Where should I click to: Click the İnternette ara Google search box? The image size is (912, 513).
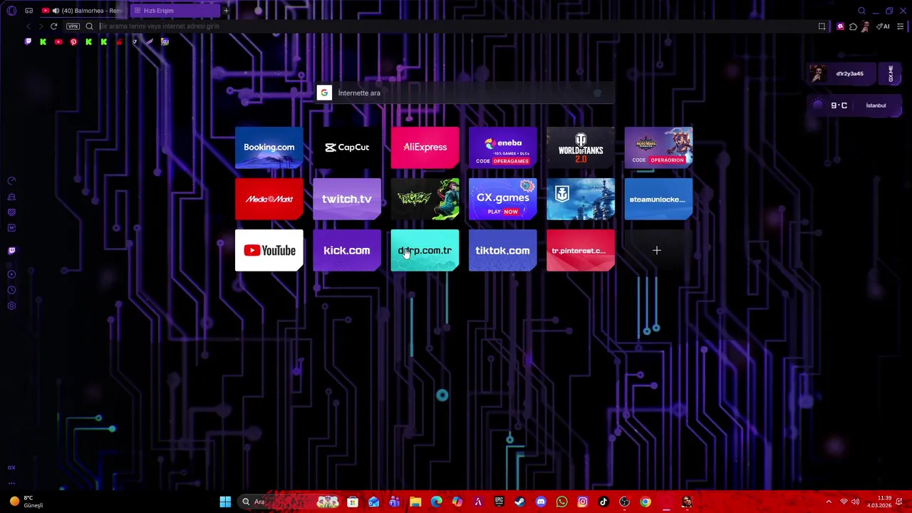point(465,93)
